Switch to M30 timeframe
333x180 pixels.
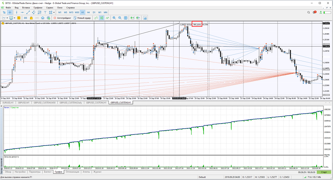77,13
